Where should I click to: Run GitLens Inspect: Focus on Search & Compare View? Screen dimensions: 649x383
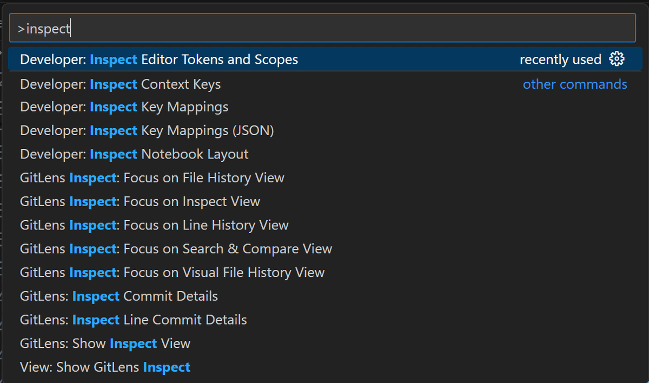coord(325,249)
